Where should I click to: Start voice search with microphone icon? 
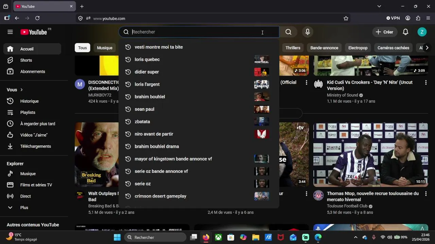coord(308,32)
